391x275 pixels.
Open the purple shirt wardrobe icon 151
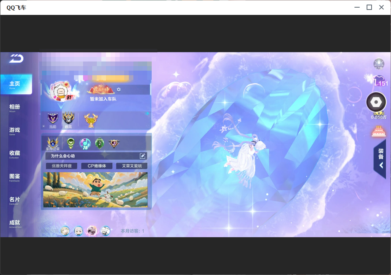[x=379, y=81]
